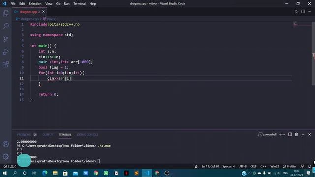Image resolution: width=315 pixels, height=177 pixels.
Task: Maximize the terminal panel size
Action: tap(303, 134)
